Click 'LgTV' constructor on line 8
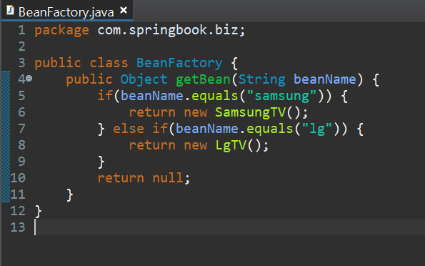The image size is (425, 266). 231,145
